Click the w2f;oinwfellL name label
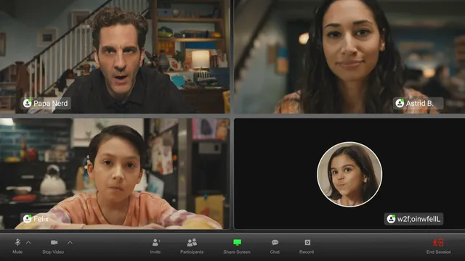 point(418,219)
